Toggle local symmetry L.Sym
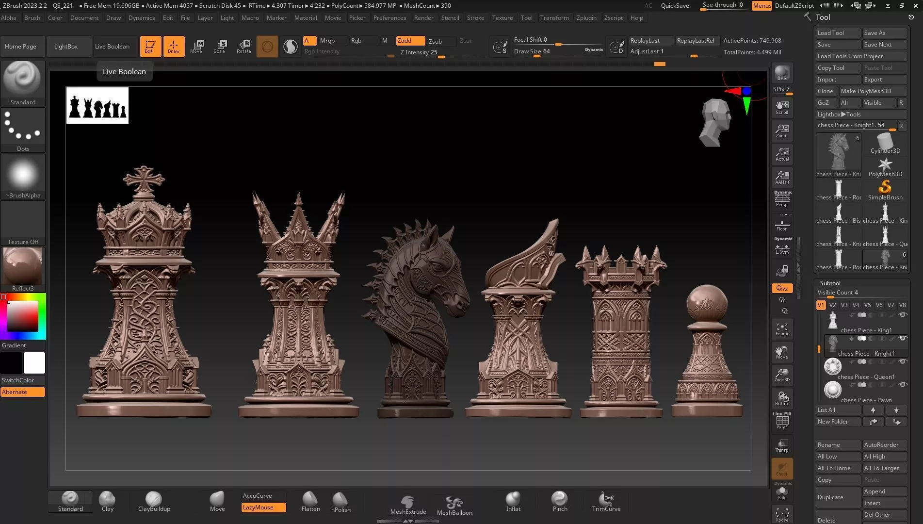This screenshot has height=524, width=923. point(782,247)
